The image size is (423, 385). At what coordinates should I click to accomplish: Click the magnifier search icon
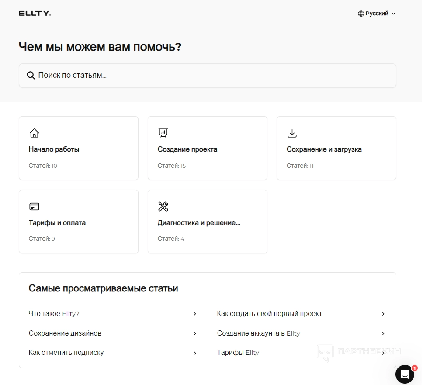tap(31, 75)
